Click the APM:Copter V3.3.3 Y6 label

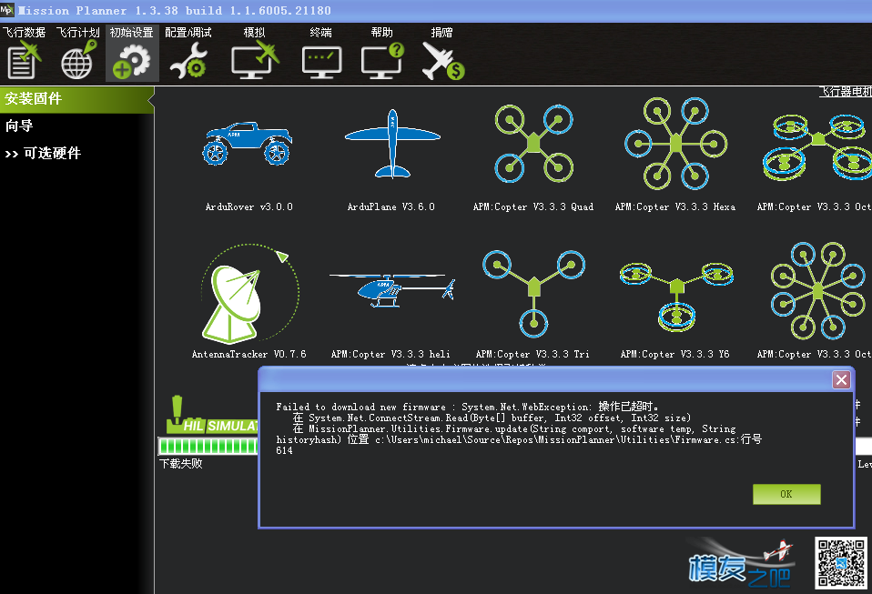pyautogui.click(x=674, y=354)
